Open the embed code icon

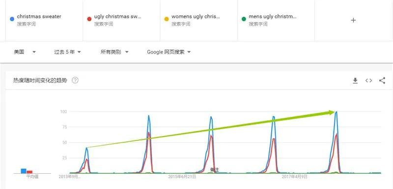[x=368, y=81]
